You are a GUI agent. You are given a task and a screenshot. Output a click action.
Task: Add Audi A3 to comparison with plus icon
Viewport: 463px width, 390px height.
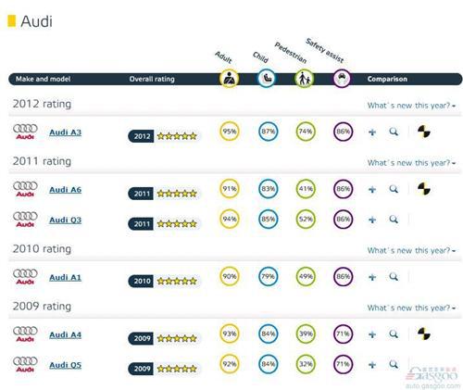click(x=372, y=132)
